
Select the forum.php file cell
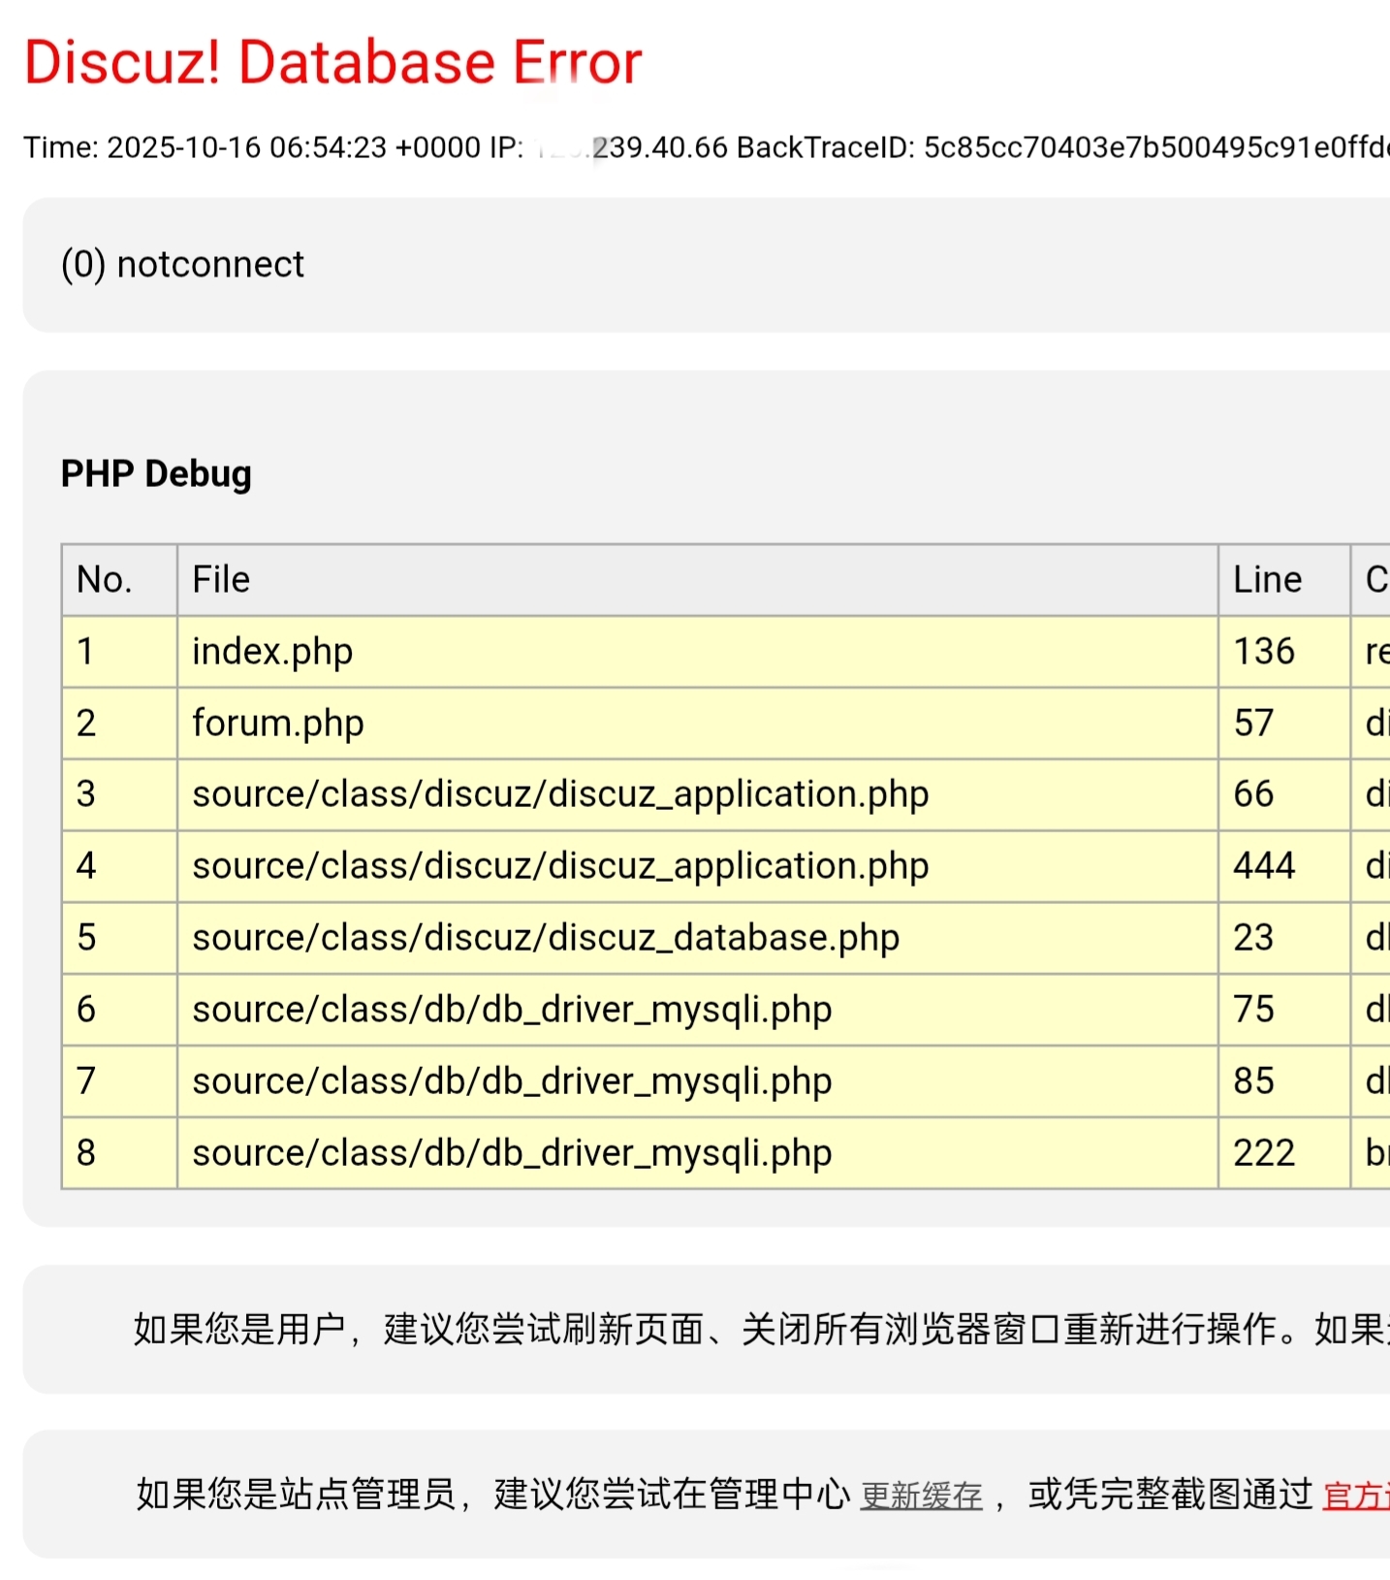[x=278, y=724]
